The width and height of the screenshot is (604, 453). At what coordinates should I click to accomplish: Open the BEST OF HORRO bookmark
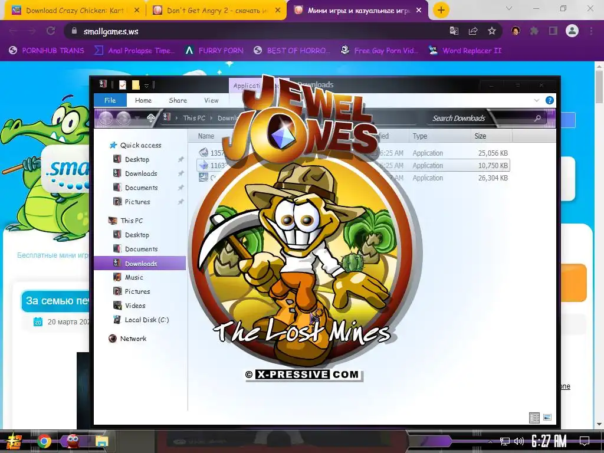click(x=292, y=51)
